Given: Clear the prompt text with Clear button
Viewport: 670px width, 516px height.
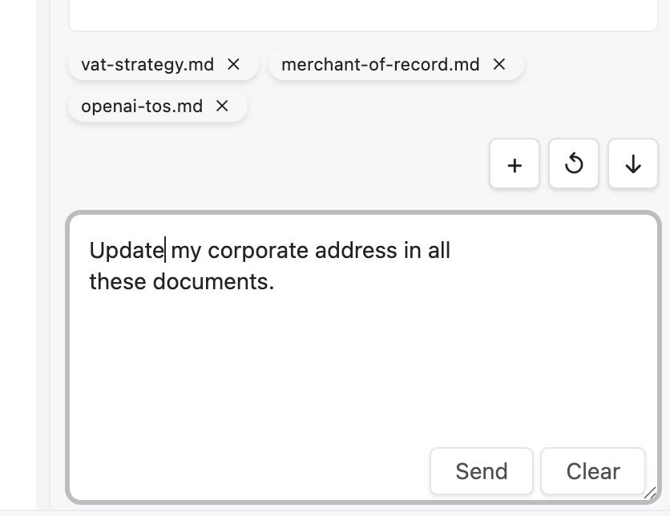Looking at the screenshot, I should coord(593,471).
